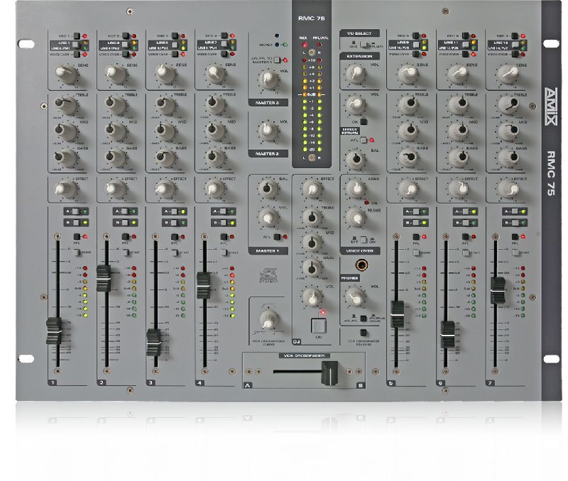The height and width of the screenshot is (481, 568).
Task: Click the channel 4 fader cap
Action: (x=204, y=286)
